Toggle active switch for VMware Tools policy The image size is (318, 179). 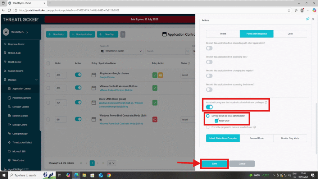click(x=78, y=88)
